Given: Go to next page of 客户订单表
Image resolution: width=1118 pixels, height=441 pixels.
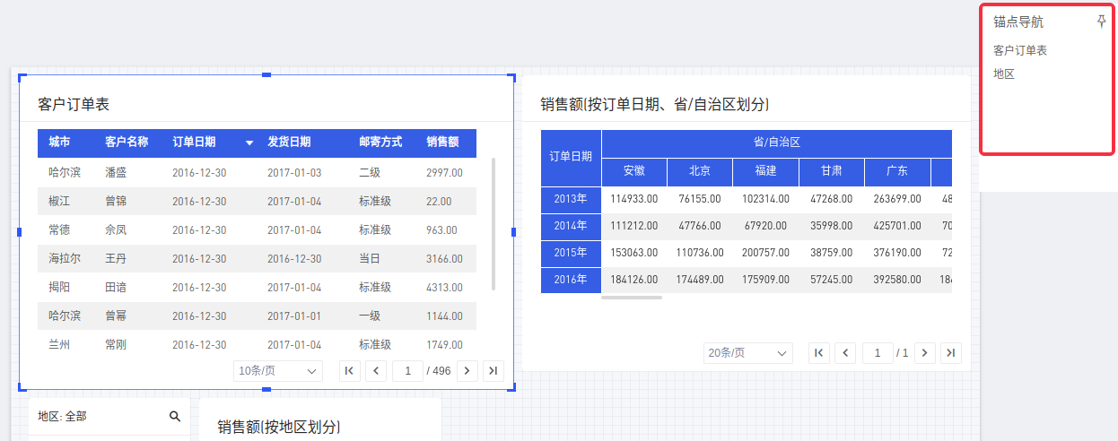Looking at the screenshot, I should pyautogui.click(x=467, y=371).
